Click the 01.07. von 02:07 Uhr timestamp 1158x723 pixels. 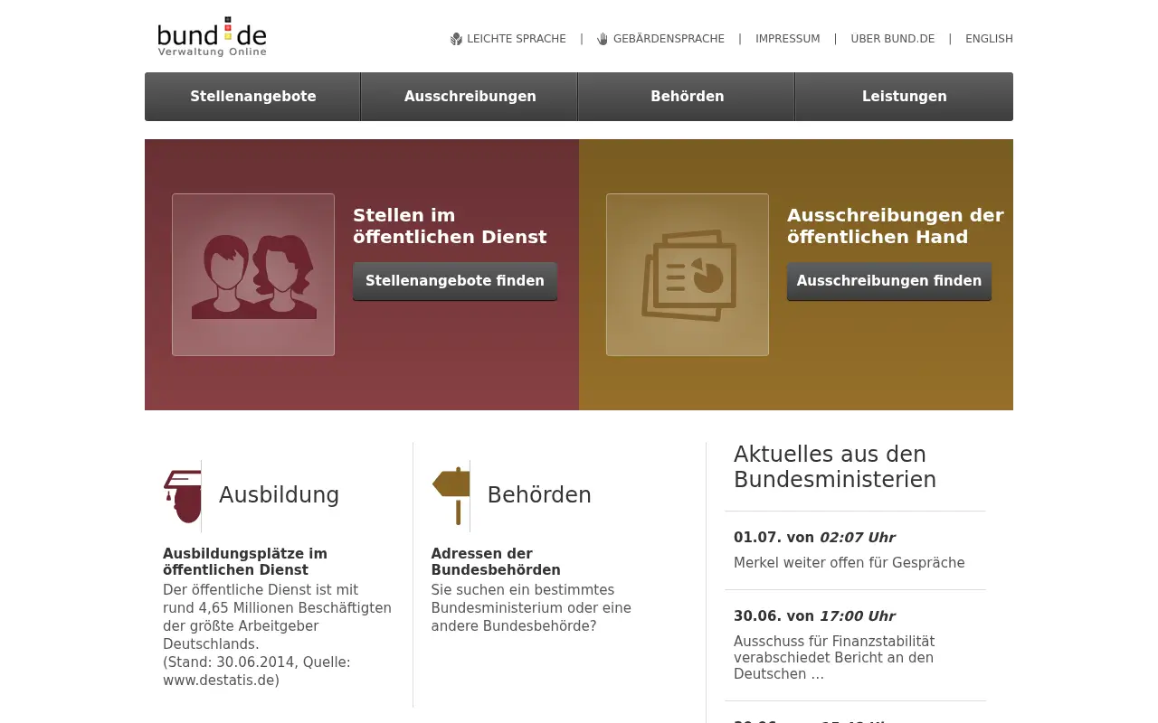[x=814, y=538]
